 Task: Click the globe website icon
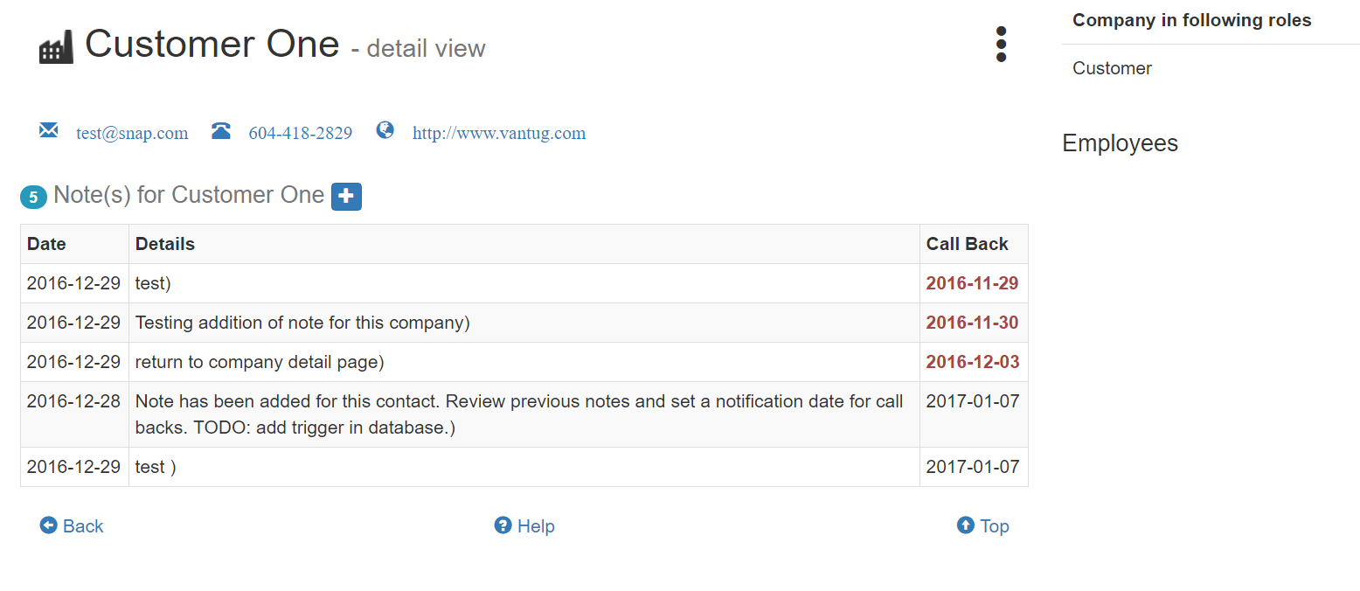(x=385, y=130)
